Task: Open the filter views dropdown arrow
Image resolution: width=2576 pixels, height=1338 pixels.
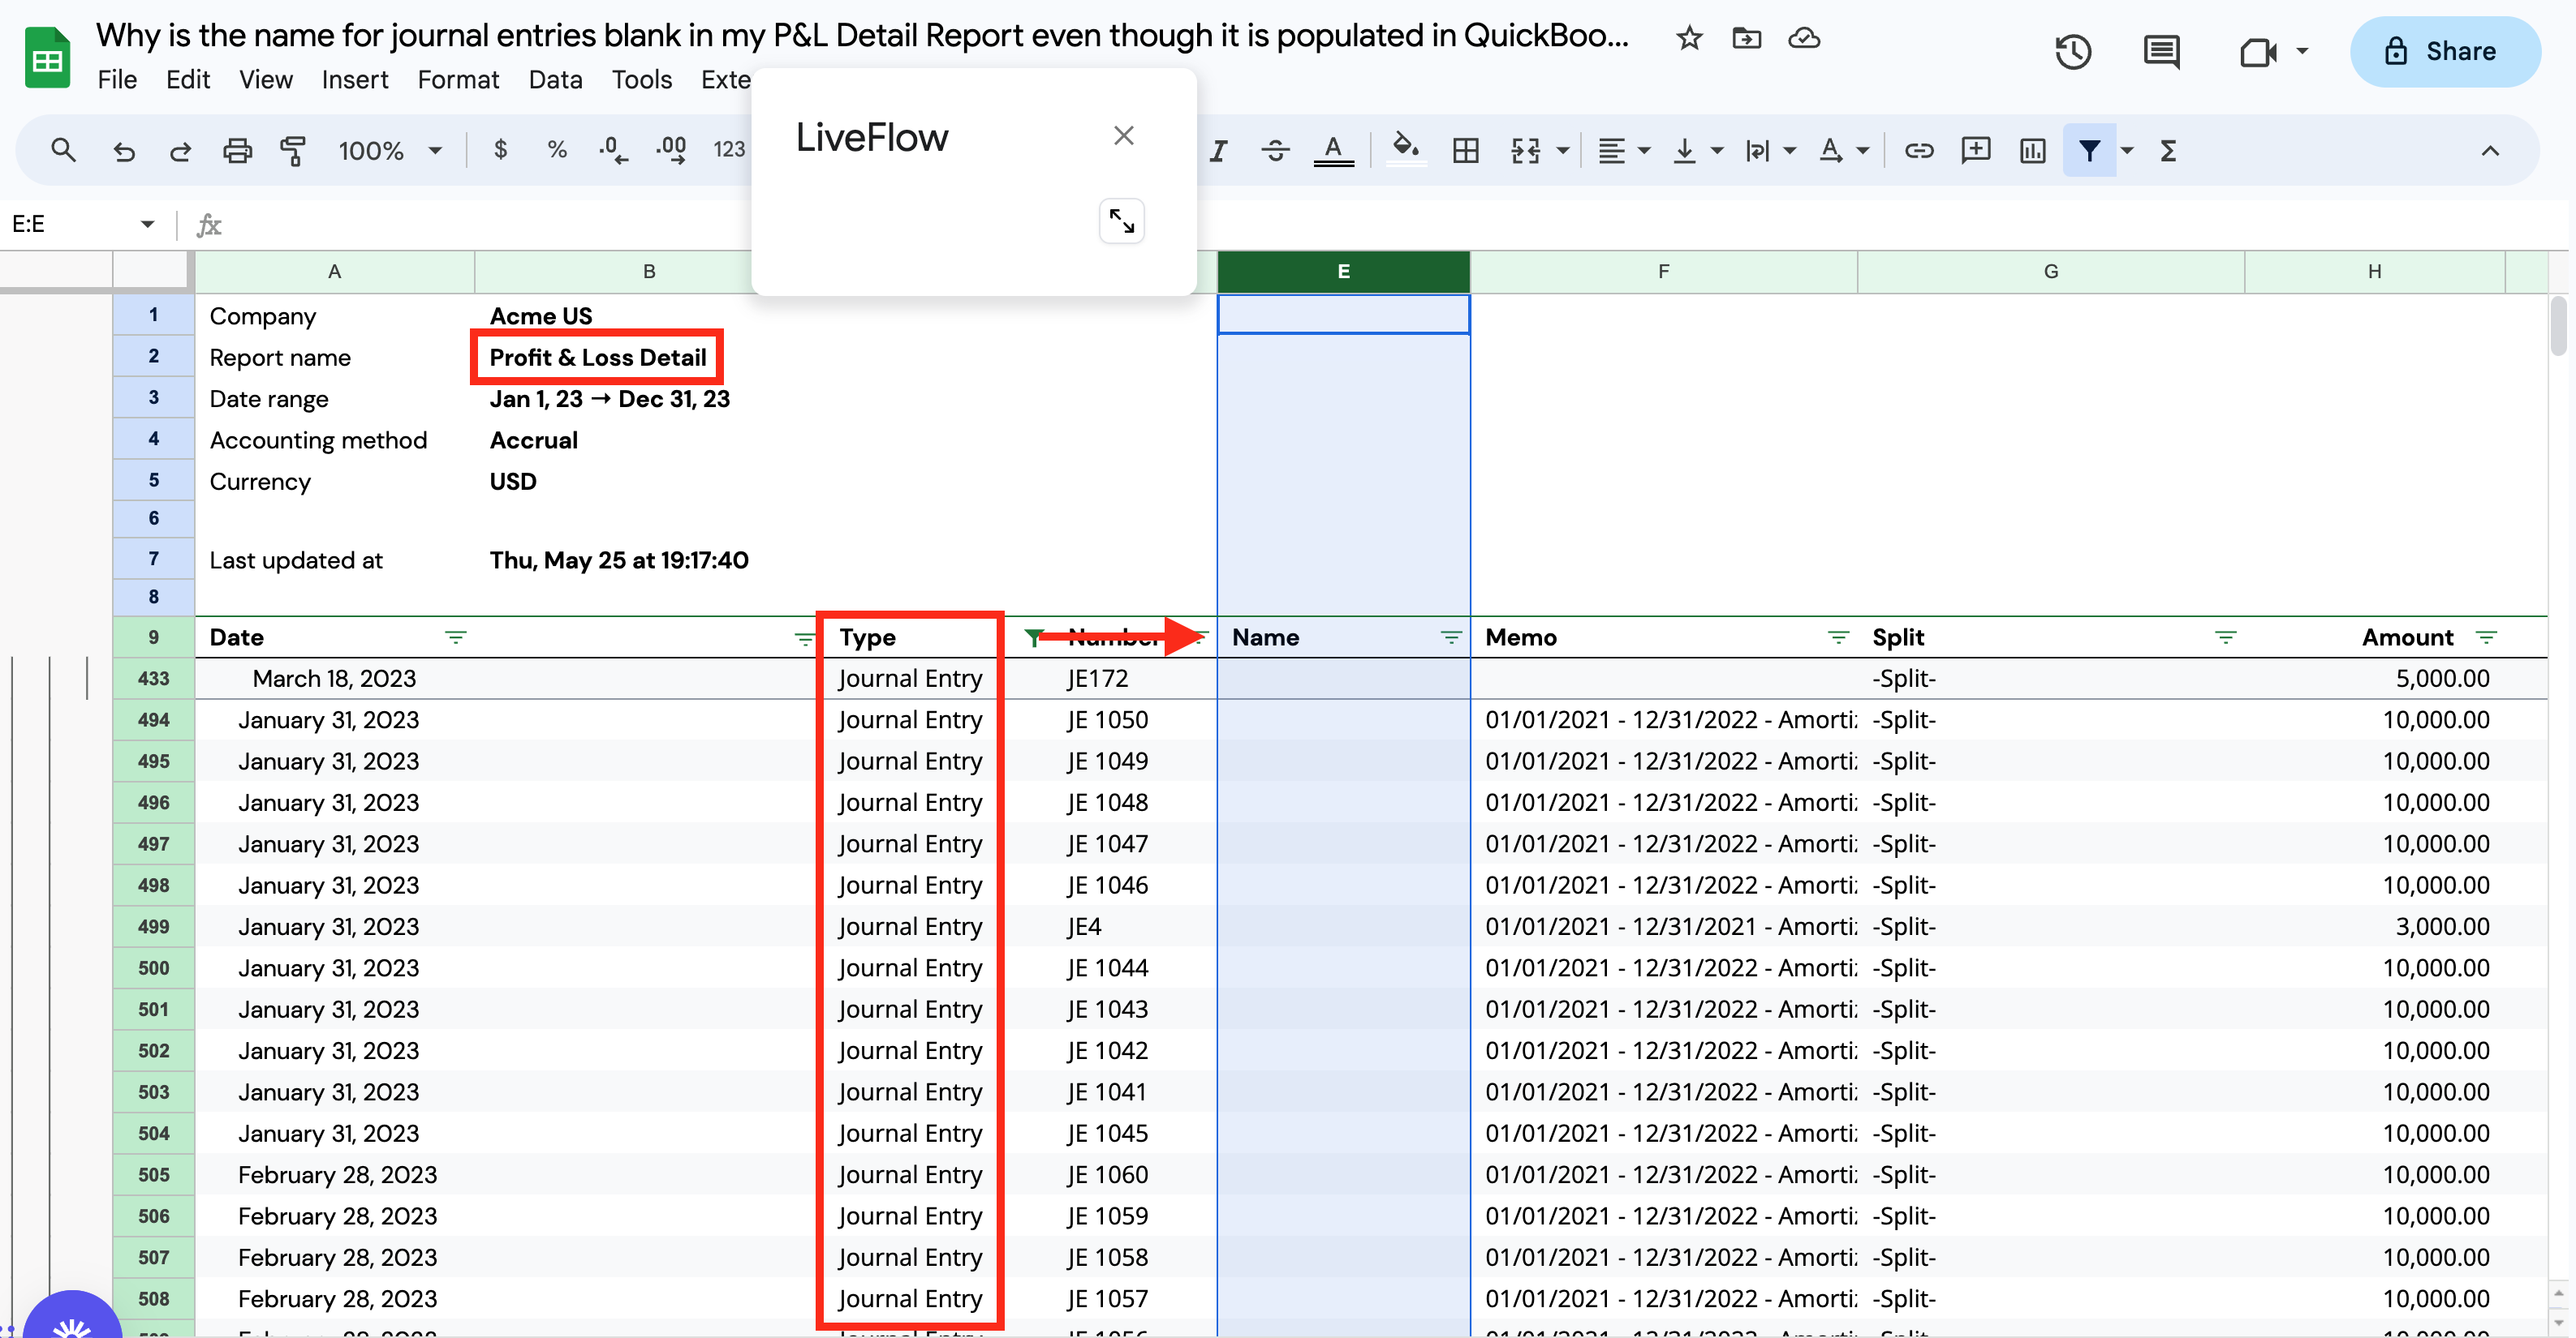Action: coord(2127,150)
